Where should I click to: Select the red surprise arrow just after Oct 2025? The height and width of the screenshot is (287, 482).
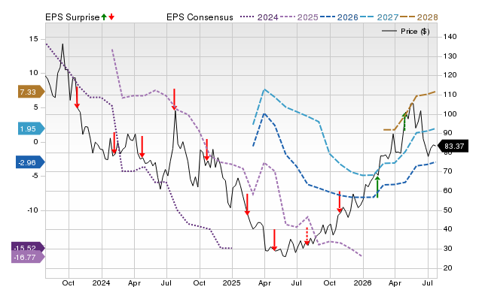pyautogui.click(x=340, y=202)
